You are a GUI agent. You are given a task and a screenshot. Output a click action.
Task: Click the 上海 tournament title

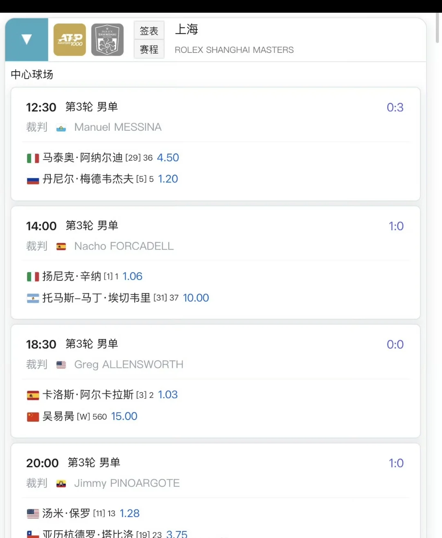tap(187, 29)
